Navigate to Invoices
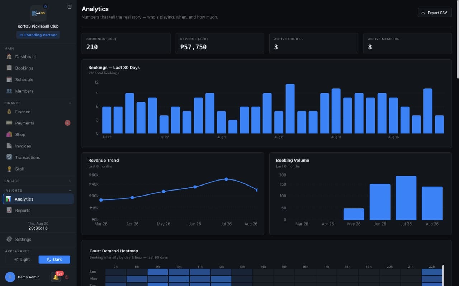 pos(38,146)
